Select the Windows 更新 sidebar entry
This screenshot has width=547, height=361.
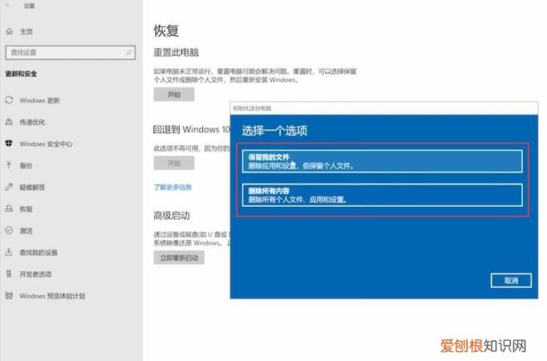[x=39, y=100]
